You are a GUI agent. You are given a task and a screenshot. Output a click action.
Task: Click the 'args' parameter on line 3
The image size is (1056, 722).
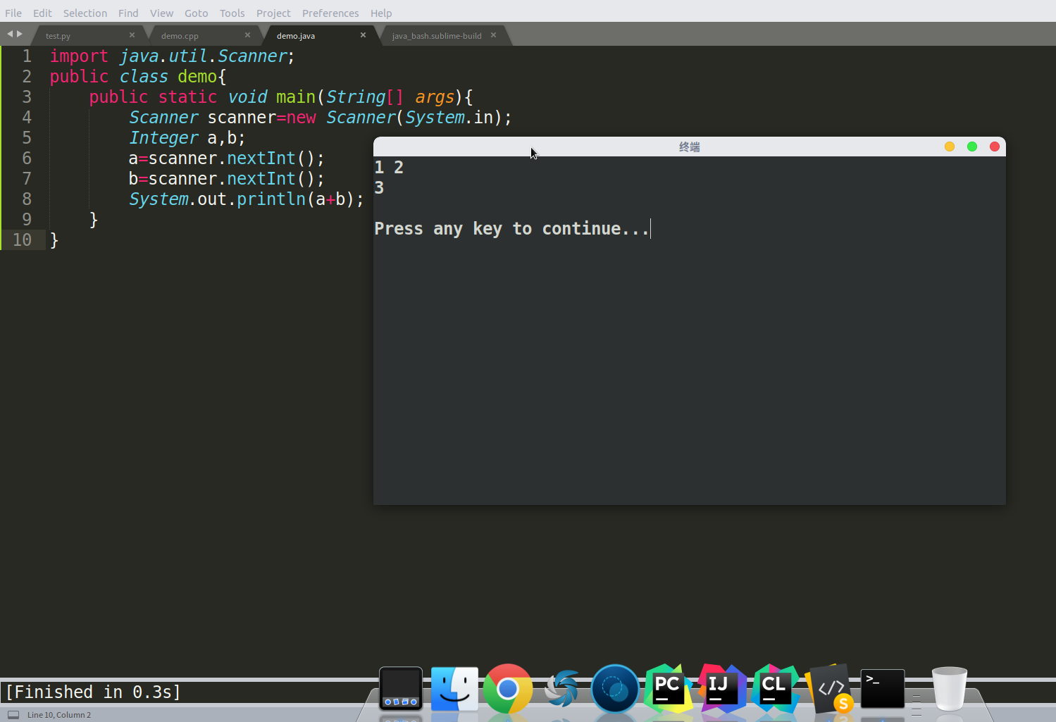click(x=435, y=97)
